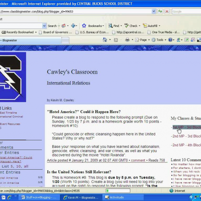Expand hidden system tray icons arrow
This screenshot has width=201, height=201.
tap(191, 197)
